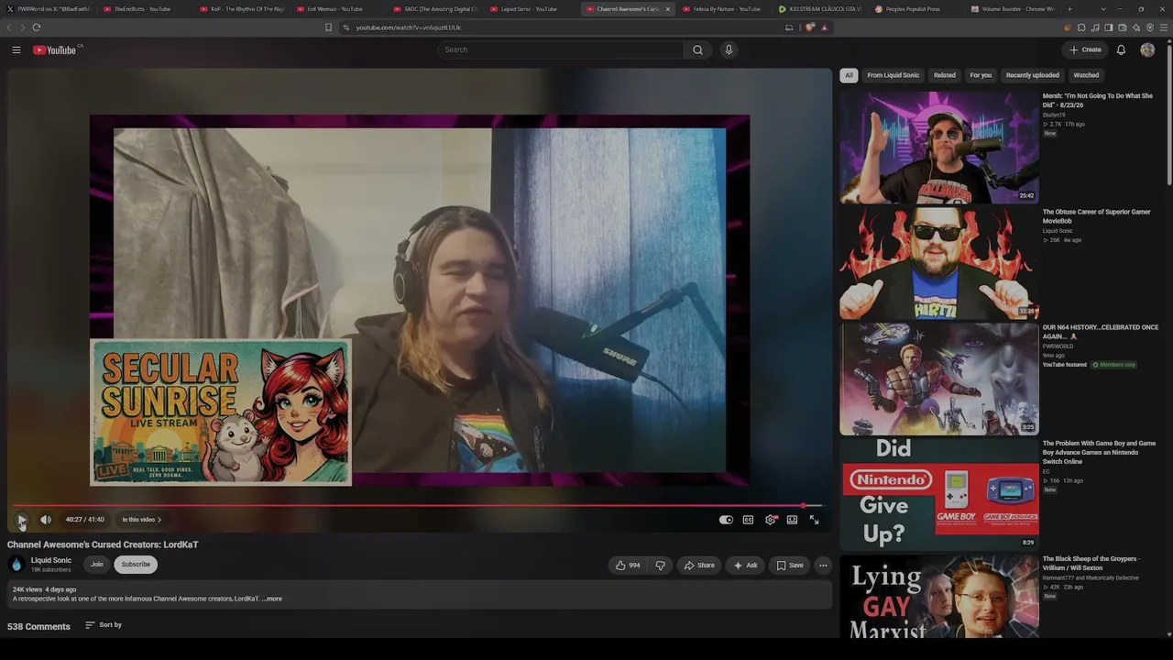Click the "24K views 4 days ago" text
The height and width of the screenshot is (660, 1173).
(x=44, y=589)
